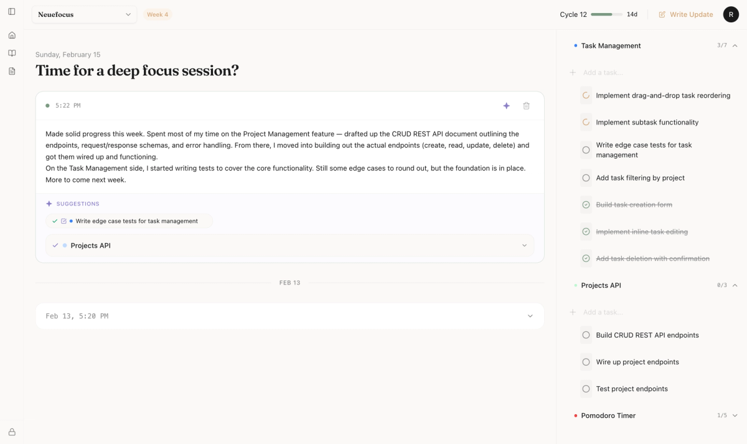Expand the Pomodoro Timer section chevron
The width and height of the screenshot is (747, 444).
(x=735, y=415)
